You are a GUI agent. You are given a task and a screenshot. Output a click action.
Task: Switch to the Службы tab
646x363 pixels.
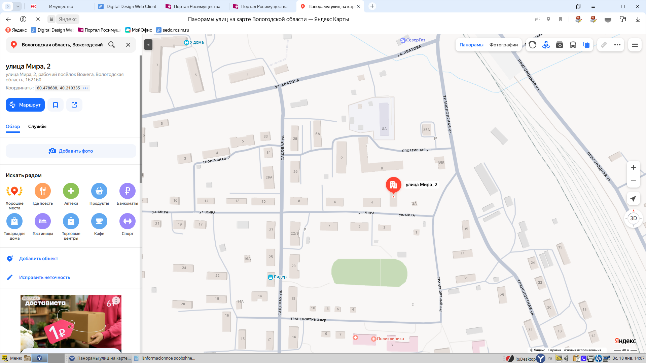click(x=37, y=126)
